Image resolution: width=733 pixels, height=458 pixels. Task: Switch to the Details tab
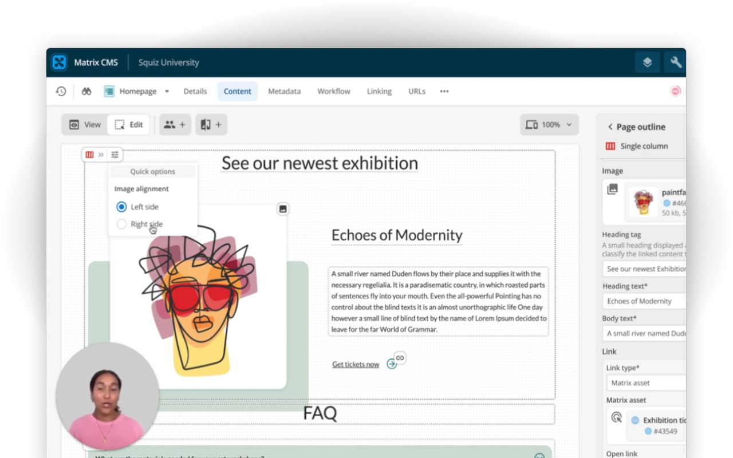(x=195, y=91)
